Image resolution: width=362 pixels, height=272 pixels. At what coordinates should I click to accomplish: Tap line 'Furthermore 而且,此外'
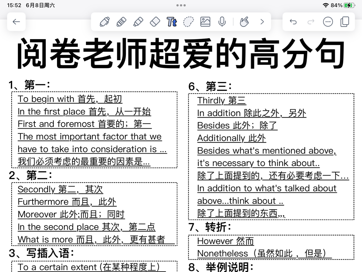click(x=67, y=202)
